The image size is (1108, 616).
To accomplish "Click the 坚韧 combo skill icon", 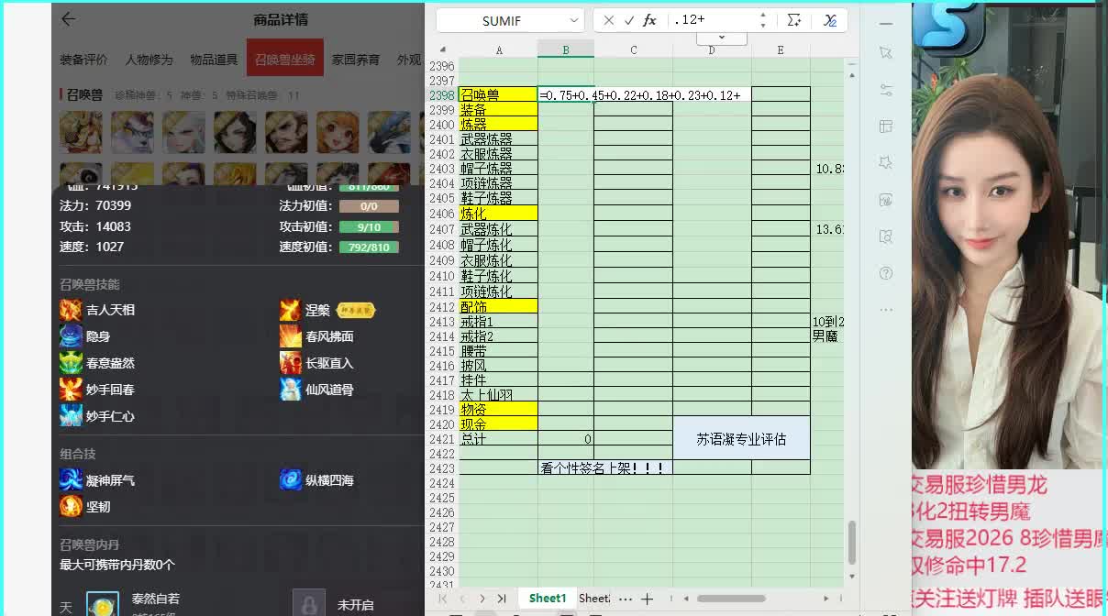I will pyautogui.click(x=71, y=506).
